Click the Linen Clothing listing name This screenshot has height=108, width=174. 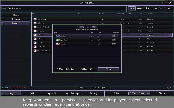pos(41,19)
